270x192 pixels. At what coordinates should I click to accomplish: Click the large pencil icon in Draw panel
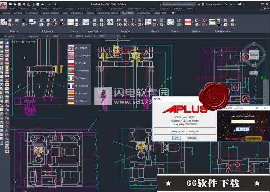(4, 22)
